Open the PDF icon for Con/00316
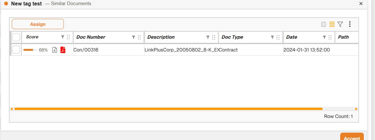 (63, 50)
